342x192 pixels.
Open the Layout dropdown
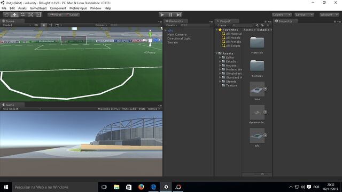coord(304,14)
